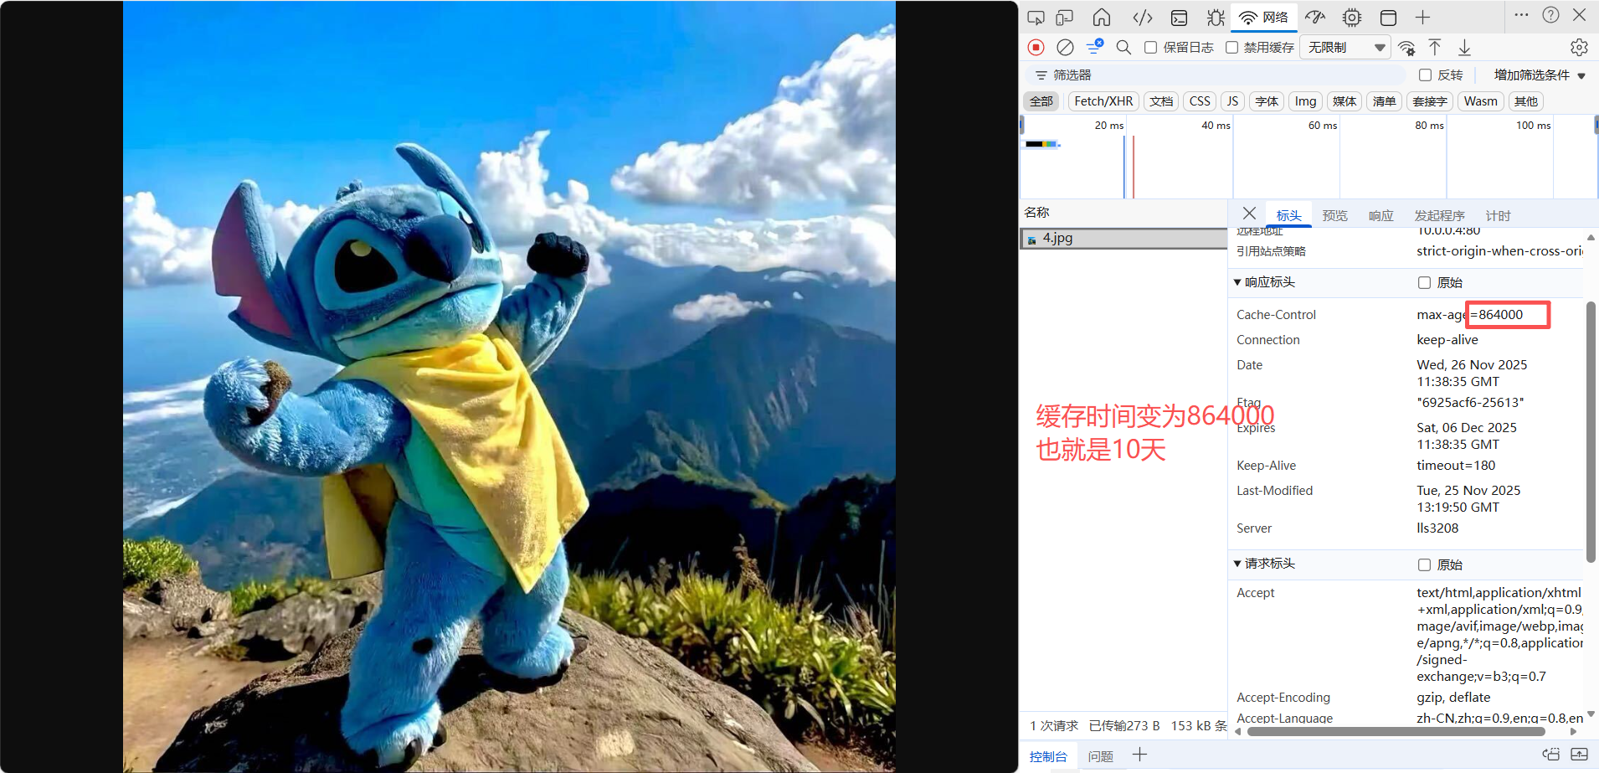This screenshot has height=773, width=1599.
Task: Enable the 保留日志 checkbox
Action: click(x=1151, y=48)
